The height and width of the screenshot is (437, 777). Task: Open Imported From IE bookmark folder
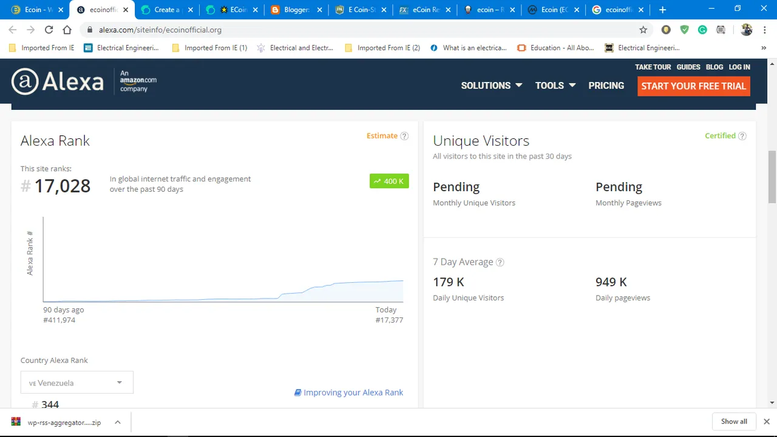point(41,48)
